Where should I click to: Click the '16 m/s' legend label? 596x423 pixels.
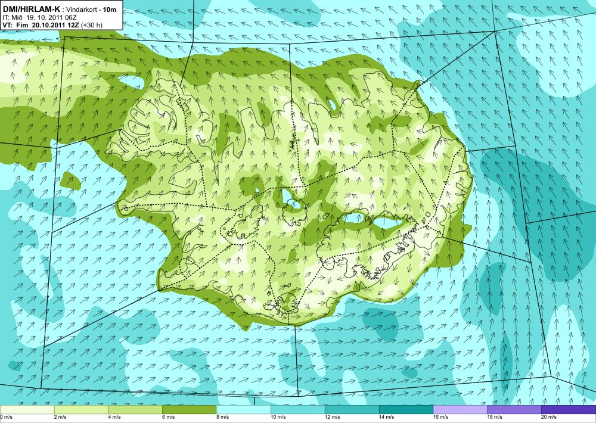441,417
